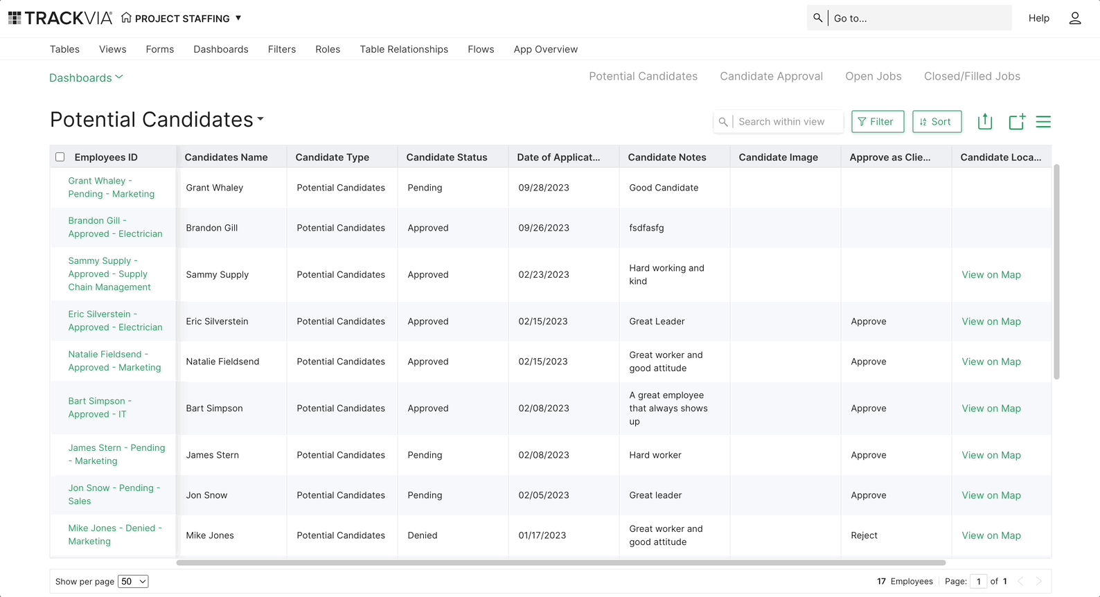Open the Dashboards menu item
This screenshot has width=1100, height=597.
pyautogui.click(x=221, y=49)
